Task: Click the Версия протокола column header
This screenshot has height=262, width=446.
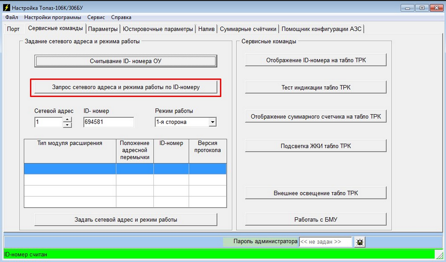Action: coord(207,151)
